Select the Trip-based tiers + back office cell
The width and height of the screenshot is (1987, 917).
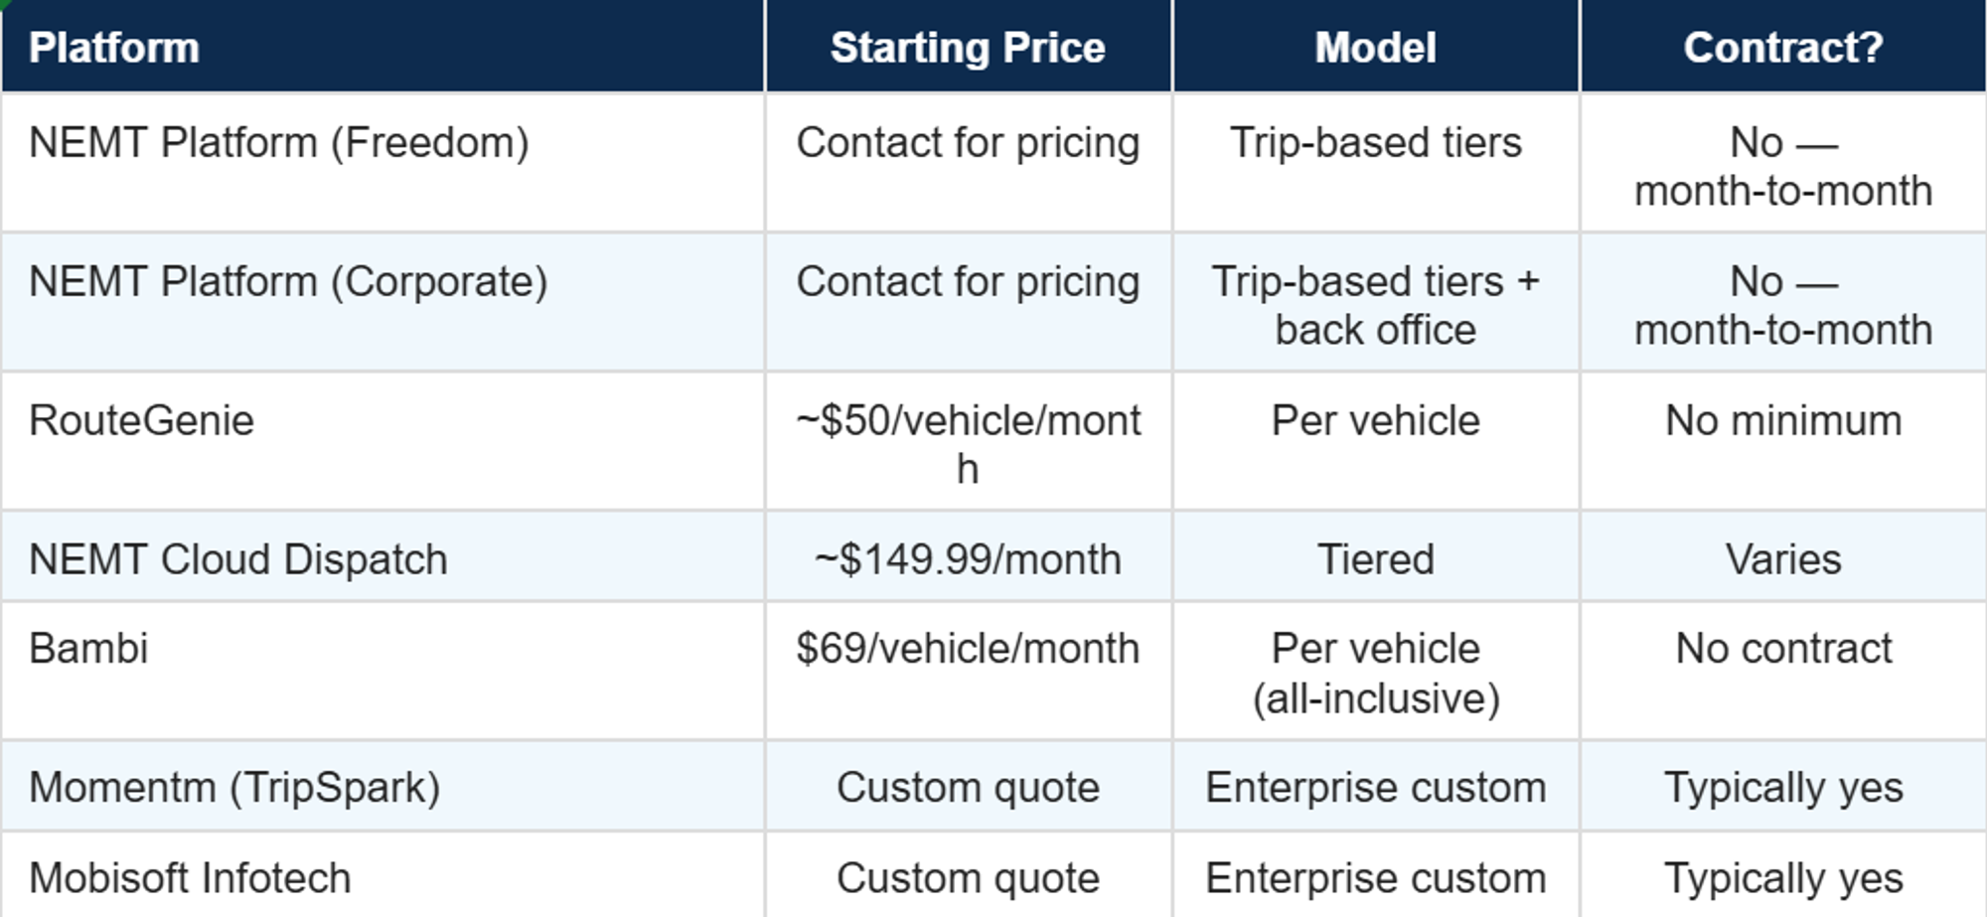tap(1375, 305)
